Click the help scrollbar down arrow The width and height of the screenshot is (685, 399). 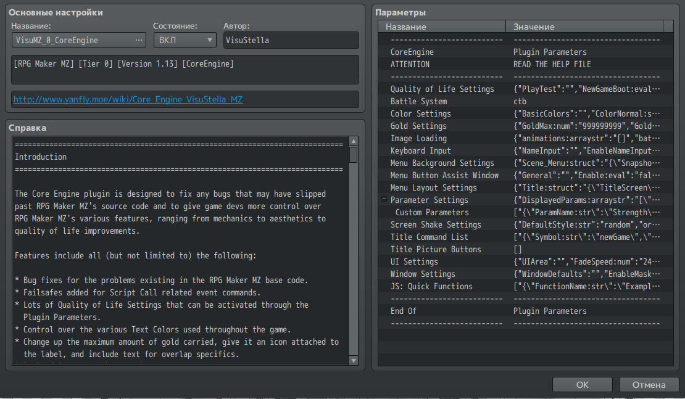354,361
